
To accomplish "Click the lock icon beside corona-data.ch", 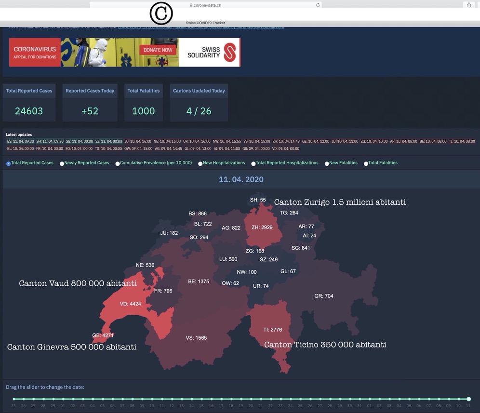I will pos(191,5).
